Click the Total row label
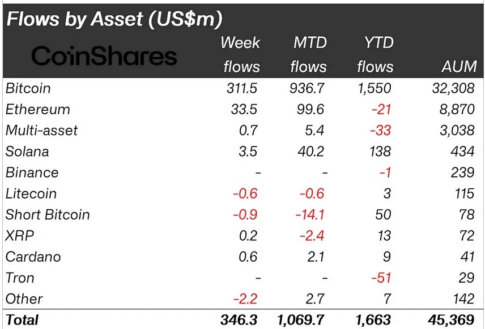 (x=22, y=320)
